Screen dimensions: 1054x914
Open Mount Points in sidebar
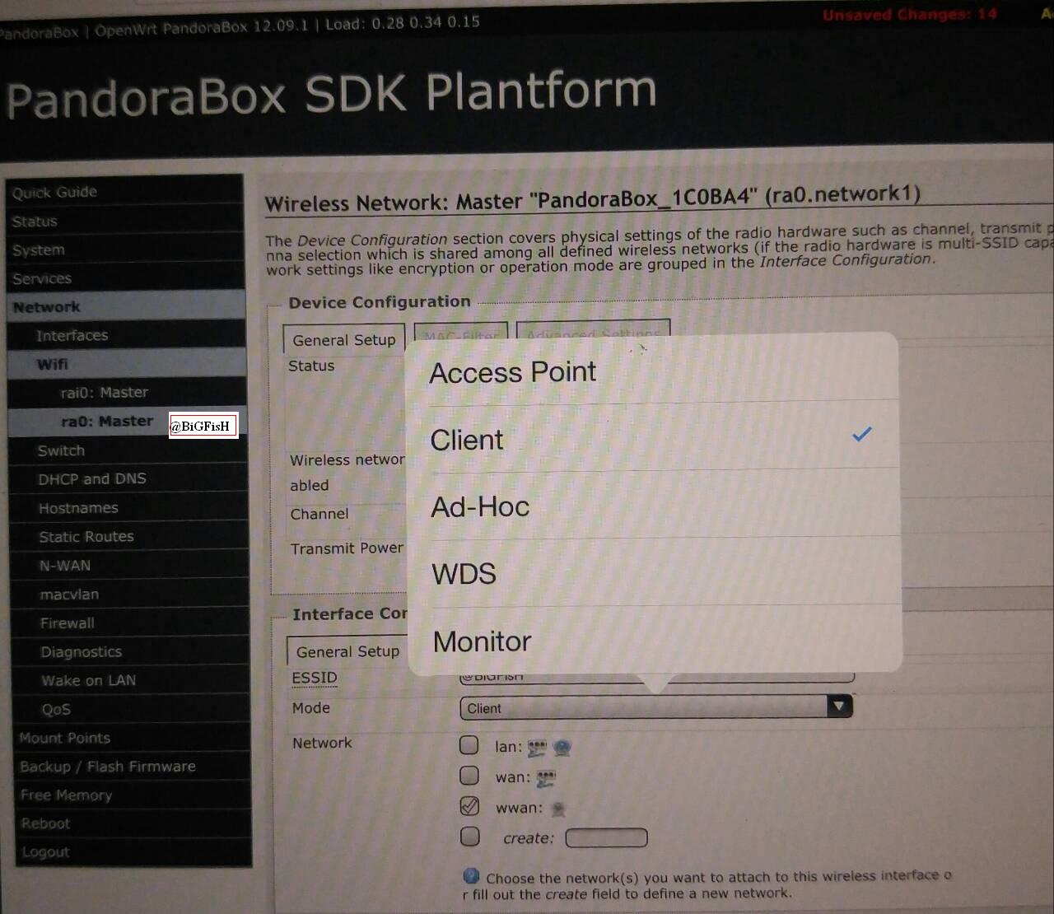133,737
